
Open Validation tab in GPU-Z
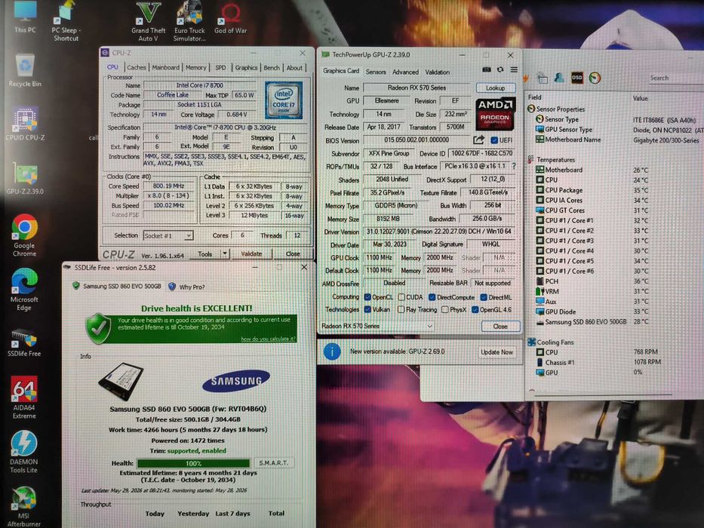click(438, 72)
